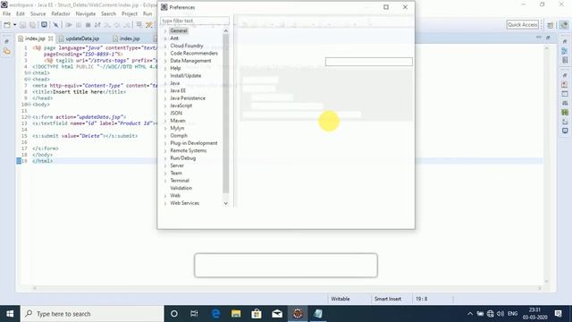Open the Edit menu

point(21,13)
